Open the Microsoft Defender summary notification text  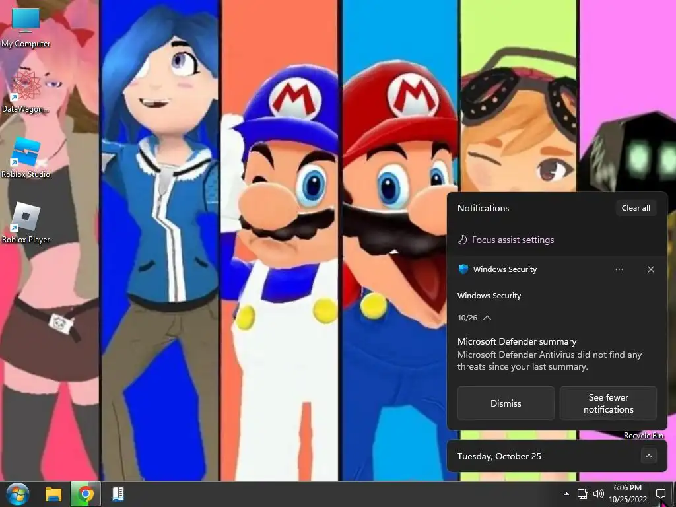tap(550, 354)
